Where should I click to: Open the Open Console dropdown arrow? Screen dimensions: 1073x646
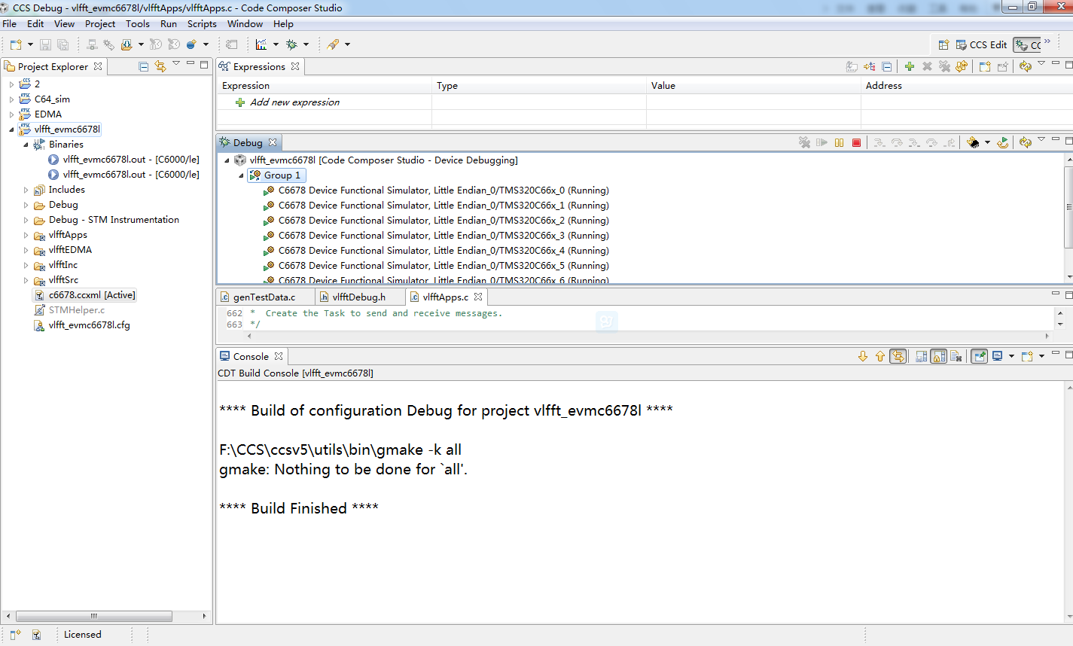click(1041, 356)
